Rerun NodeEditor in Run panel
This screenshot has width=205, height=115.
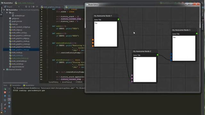5,89
